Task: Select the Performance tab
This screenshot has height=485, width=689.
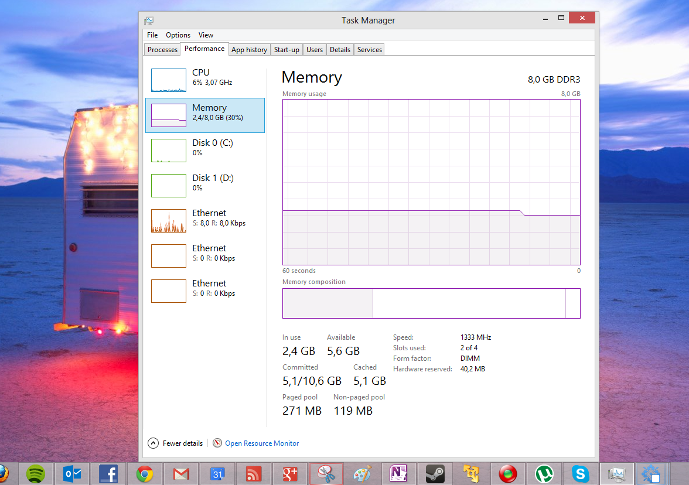Action: pos(204,49)
